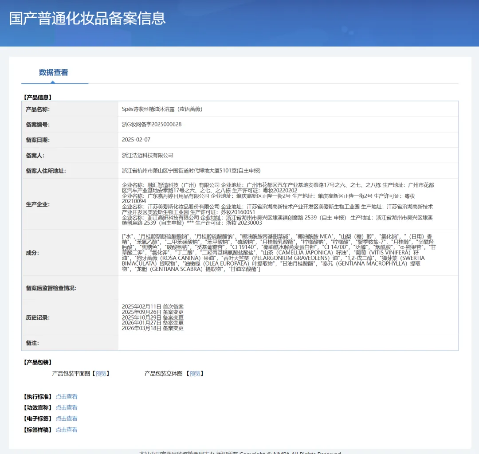Click page title 国产普通化妆品备案信息
Screen dimensions: 479x454
point(87,18)
